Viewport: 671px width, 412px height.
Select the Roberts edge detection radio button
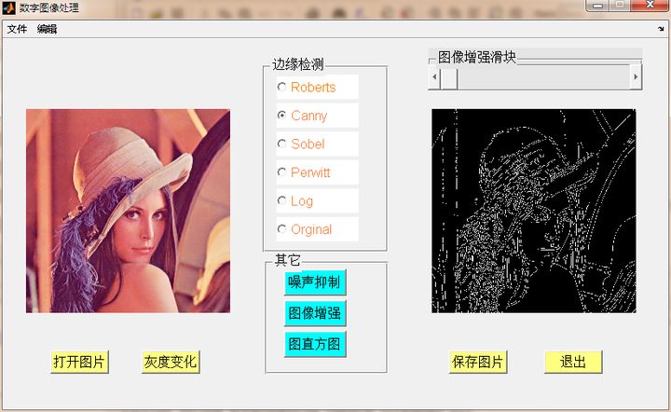pyautogui.click(x=317, y=87)
